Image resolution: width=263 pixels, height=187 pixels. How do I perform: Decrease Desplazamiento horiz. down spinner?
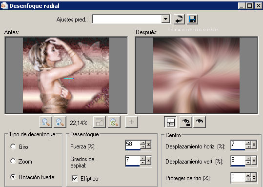click(248, 146)
